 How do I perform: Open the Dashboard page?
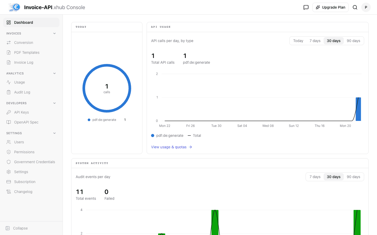tap(31, 22)
